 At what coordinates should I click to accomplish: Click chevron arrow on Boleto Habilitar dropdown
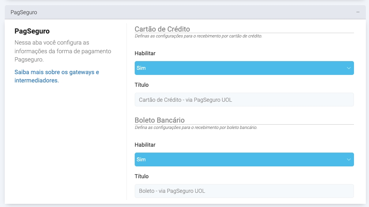click(348, 160)
